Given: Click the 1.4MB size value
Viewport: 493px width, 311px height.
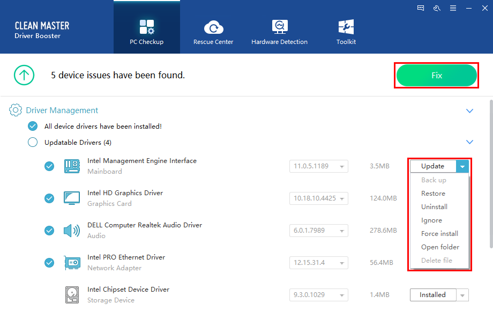Looking at the screenshot, I should pyautogui.click(x=379, y=295).
